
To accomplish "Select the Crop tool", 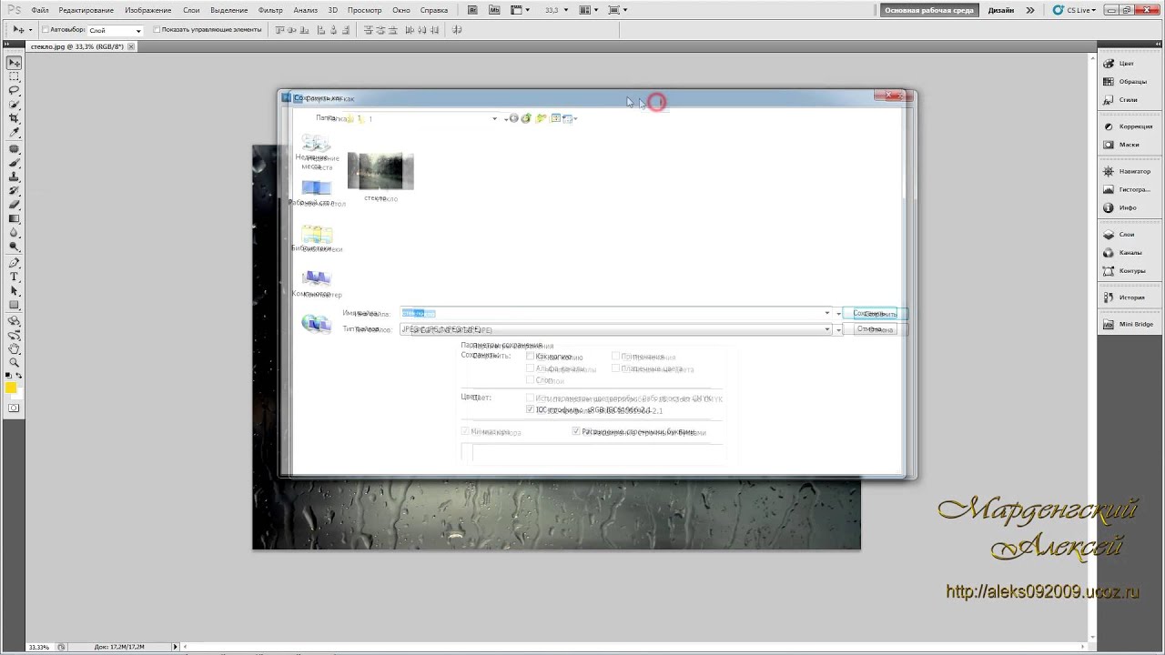I will (14, 118).
